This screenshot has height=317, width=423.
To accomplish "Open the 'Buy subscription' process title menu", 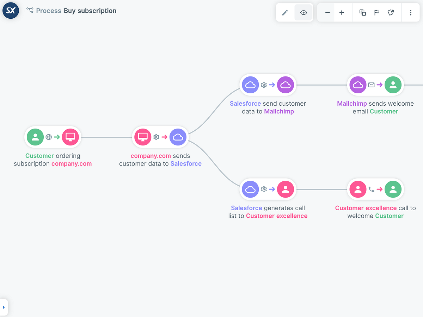I will coord(90,11).
